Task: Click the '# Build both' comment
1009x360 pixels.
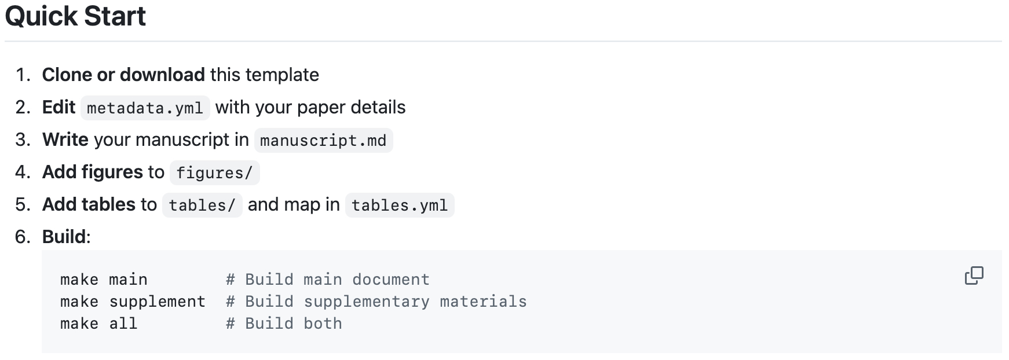Action: click(284, 324)
